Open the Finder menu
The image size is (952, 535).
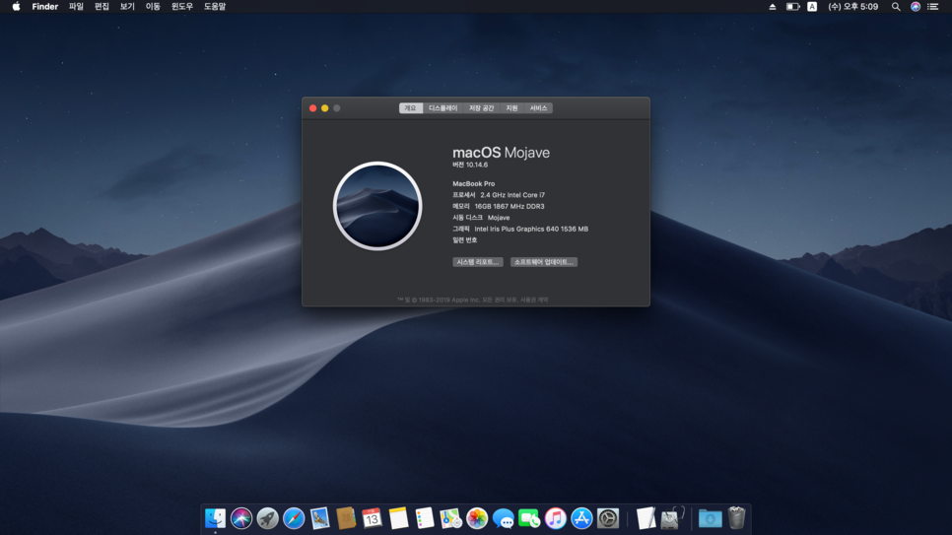pos(45,7)
